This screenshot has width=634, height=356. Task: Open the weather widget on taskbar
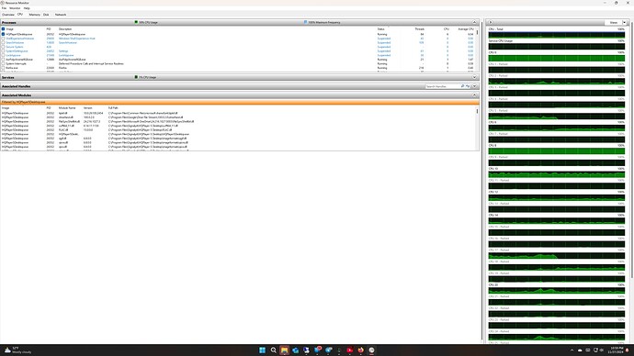(x=17, y=350)
